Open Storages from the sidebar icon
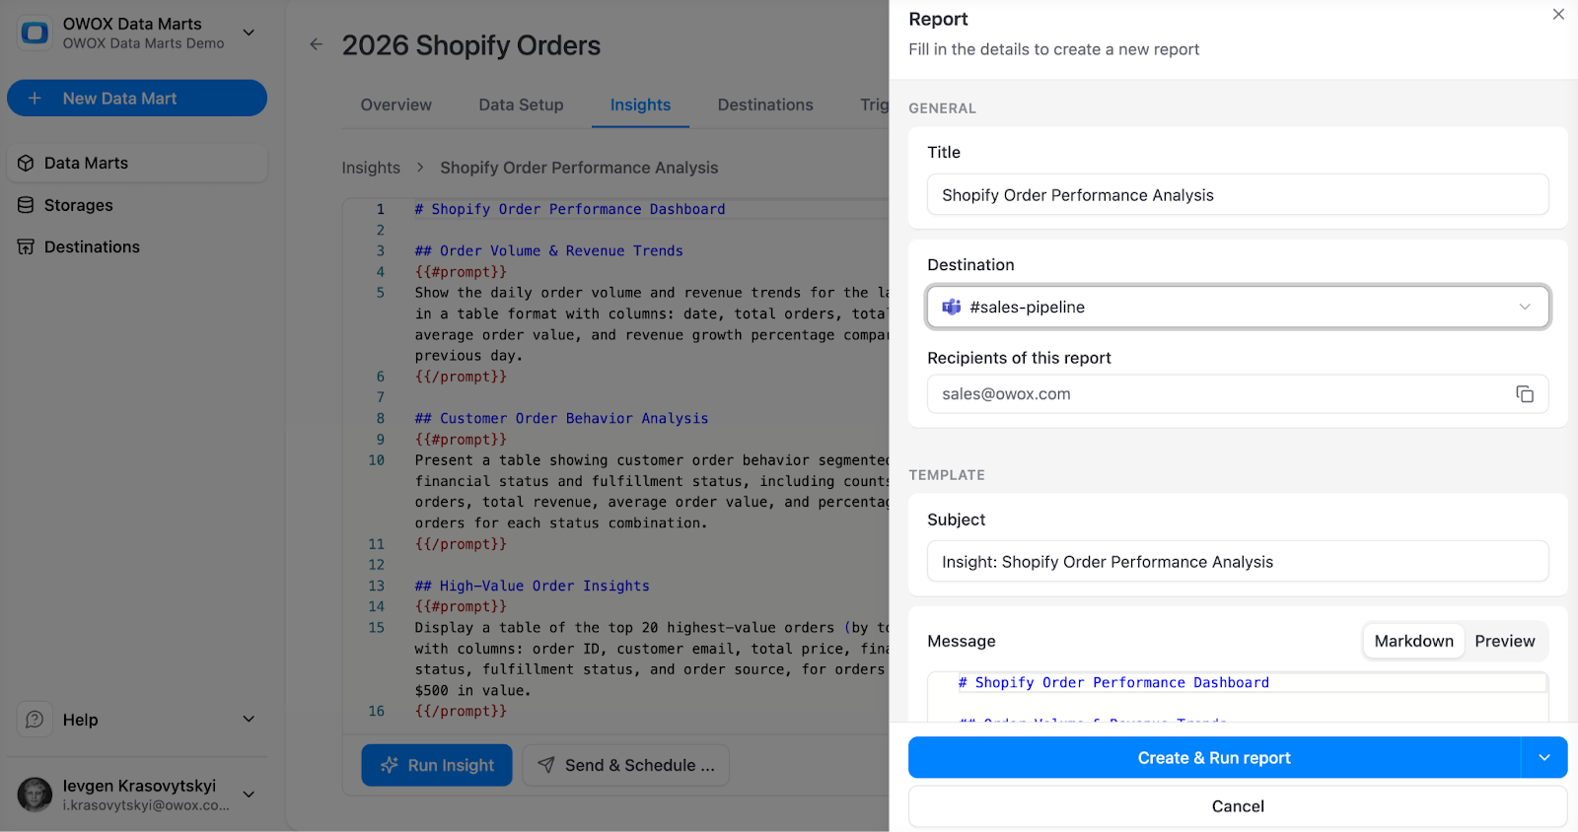The height and width of the screenshot is (832, 1578). point(26,205)
